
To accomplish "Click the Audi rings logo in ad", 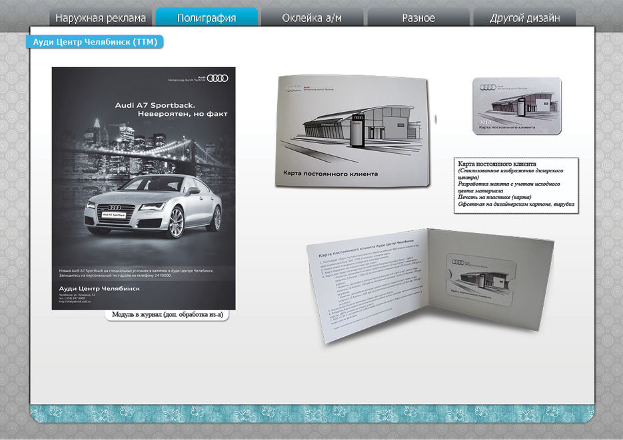I will click(x=217, y=78).
